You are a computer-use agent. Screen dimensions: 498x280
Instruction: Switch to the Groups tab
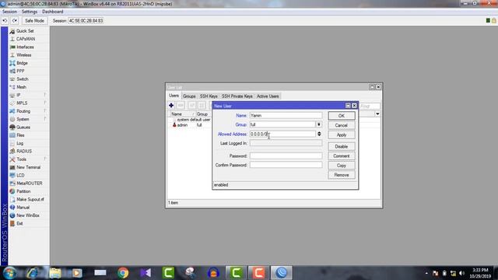coord(189,96)
